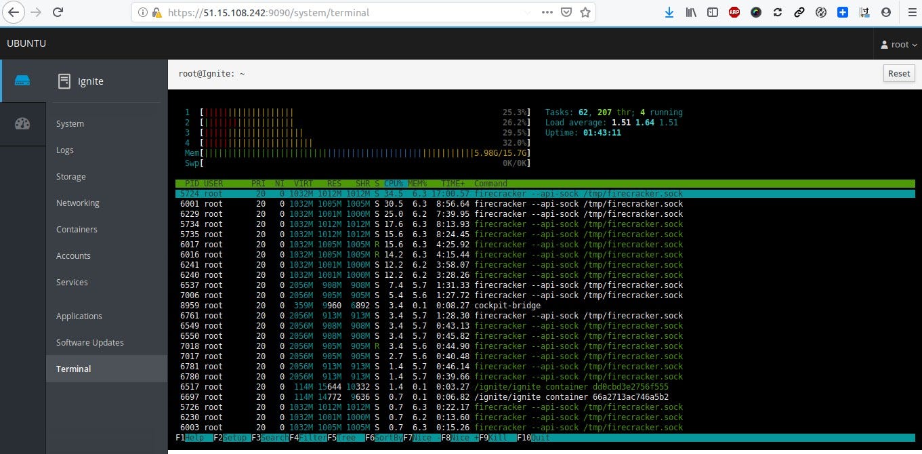Screen dimensions: 922x454
Task: Click the blue plus extension icon
Action: click(842, 12)
